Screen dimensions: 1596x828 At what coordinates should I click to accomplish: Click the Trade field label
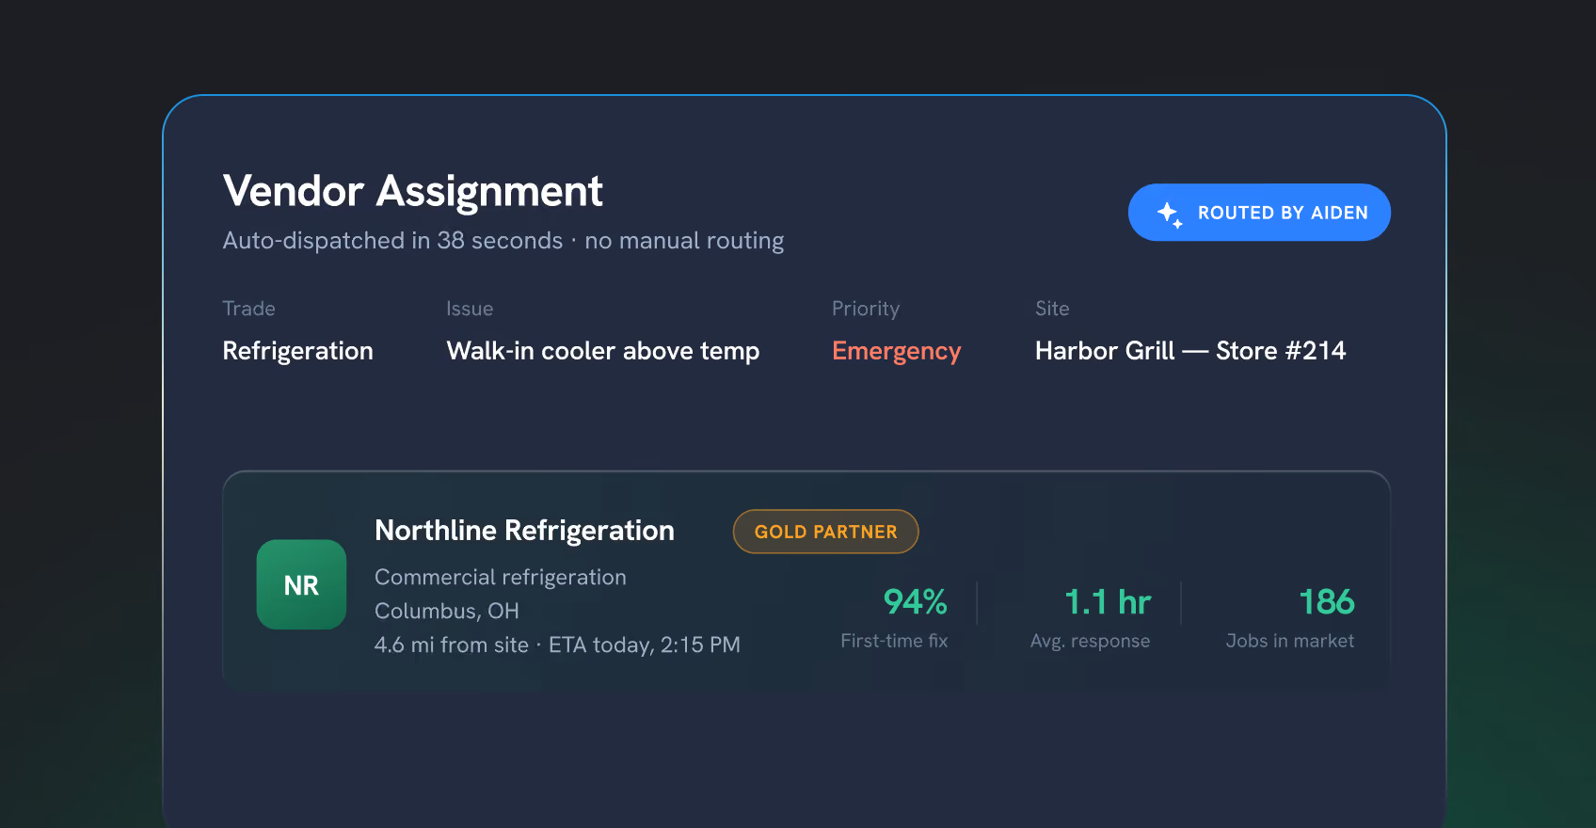(249, 309)
